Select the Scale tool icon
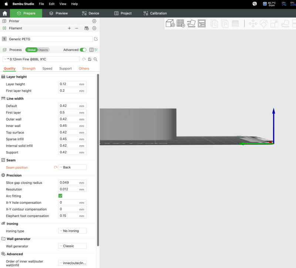This screenshot has height=268, width=296. (x=274, y=23)
